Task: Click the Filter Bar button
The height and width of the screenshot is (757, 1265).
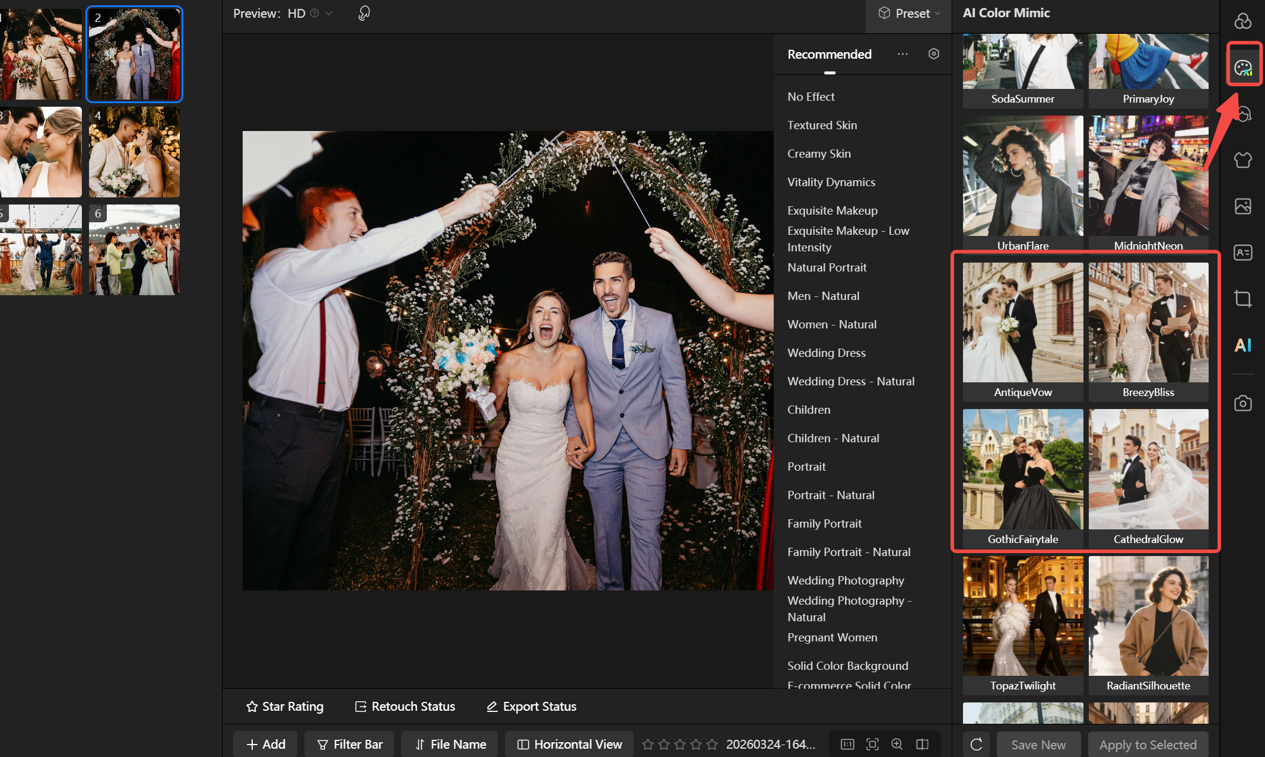Action: (349, 744)
